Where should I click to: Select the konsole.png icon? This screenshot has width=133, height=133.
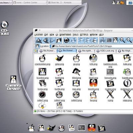pos(110,72)
